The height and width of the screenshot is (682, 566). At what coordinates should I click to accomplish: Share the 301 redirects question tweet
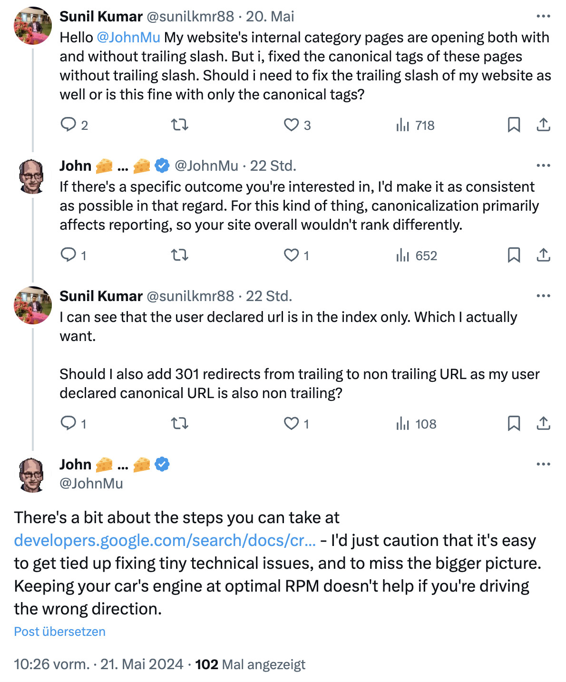[x=543, y=423]
